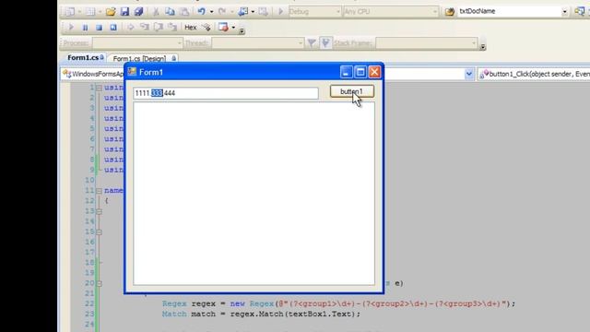This screenshot has height=332, width=590.
Task: Click the icon right of Hex
Action: (x=206, y=27)
